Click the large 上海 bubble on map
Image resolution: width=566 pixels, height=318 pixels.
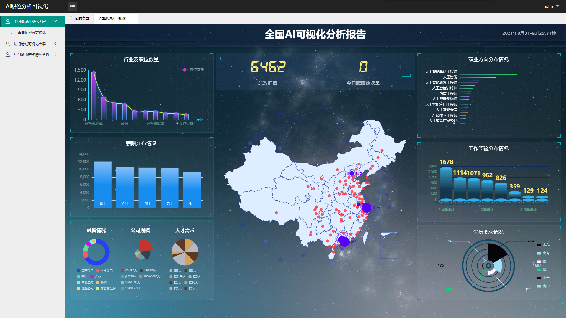(366, 208)
